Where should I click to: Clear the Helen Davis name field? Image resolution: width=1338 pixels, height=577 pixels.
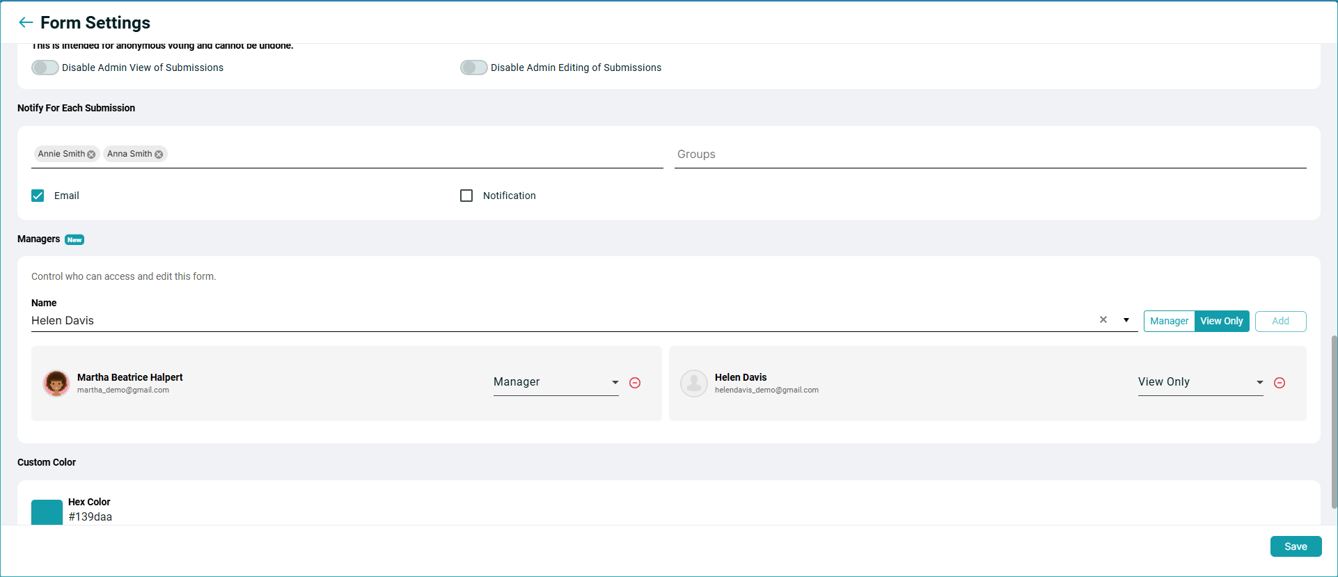pos(1103,320)
